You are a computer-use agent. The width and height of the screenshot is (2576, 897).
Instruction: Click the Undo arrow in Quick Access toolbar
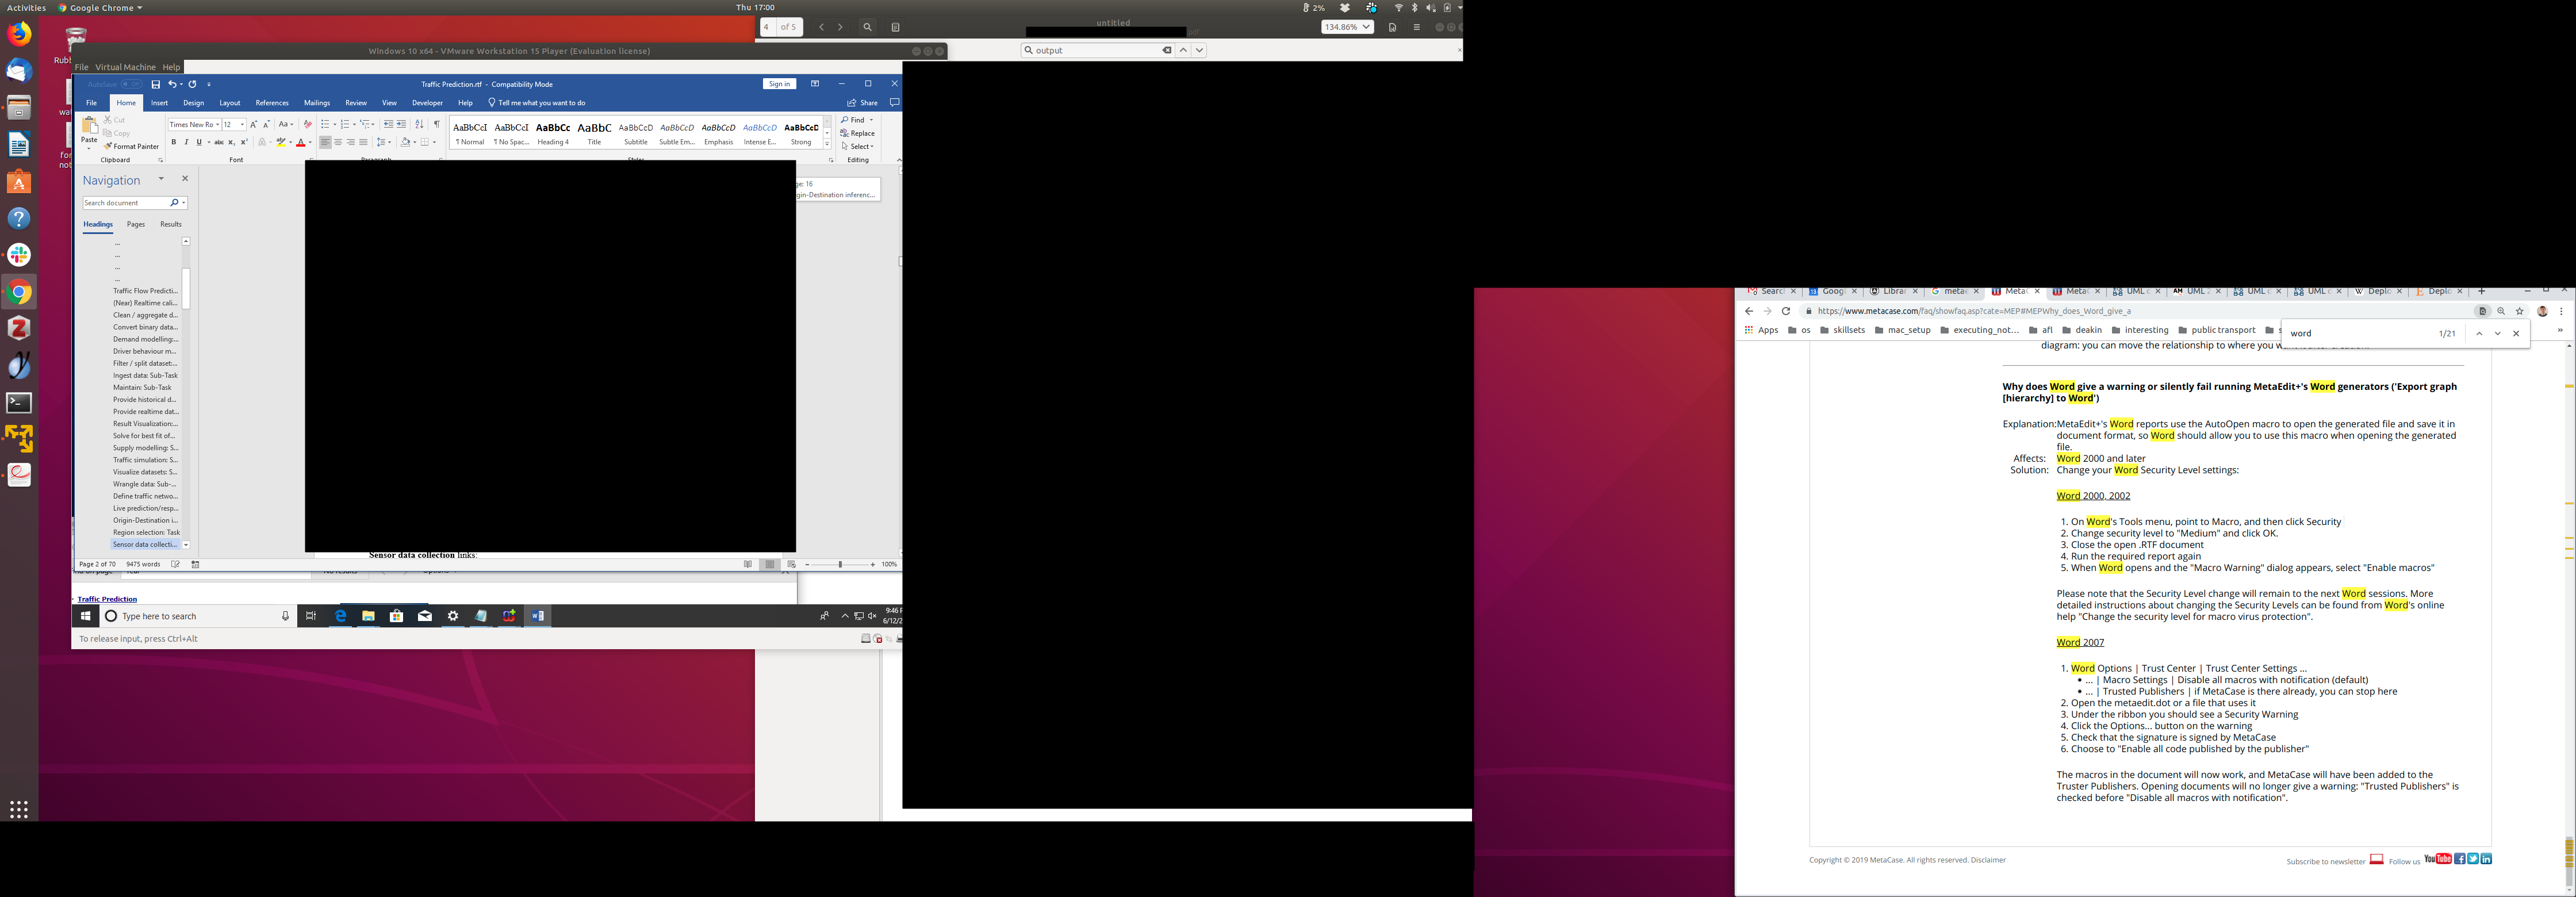[x=172, y=84]
